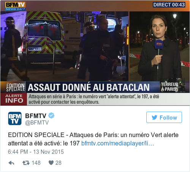Click the reply arrow icon
Image resolution: width=190 pixels, height=172 pixels.
click(11, 163)
